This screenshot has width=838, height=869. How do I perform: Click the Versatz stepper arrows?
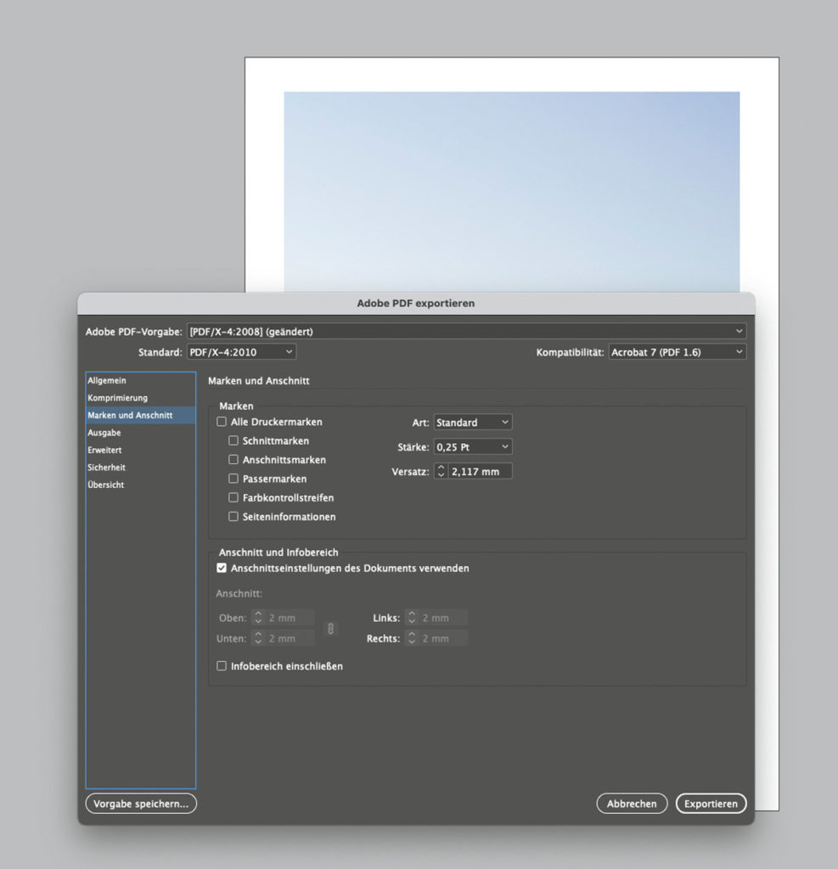point(441,472)
